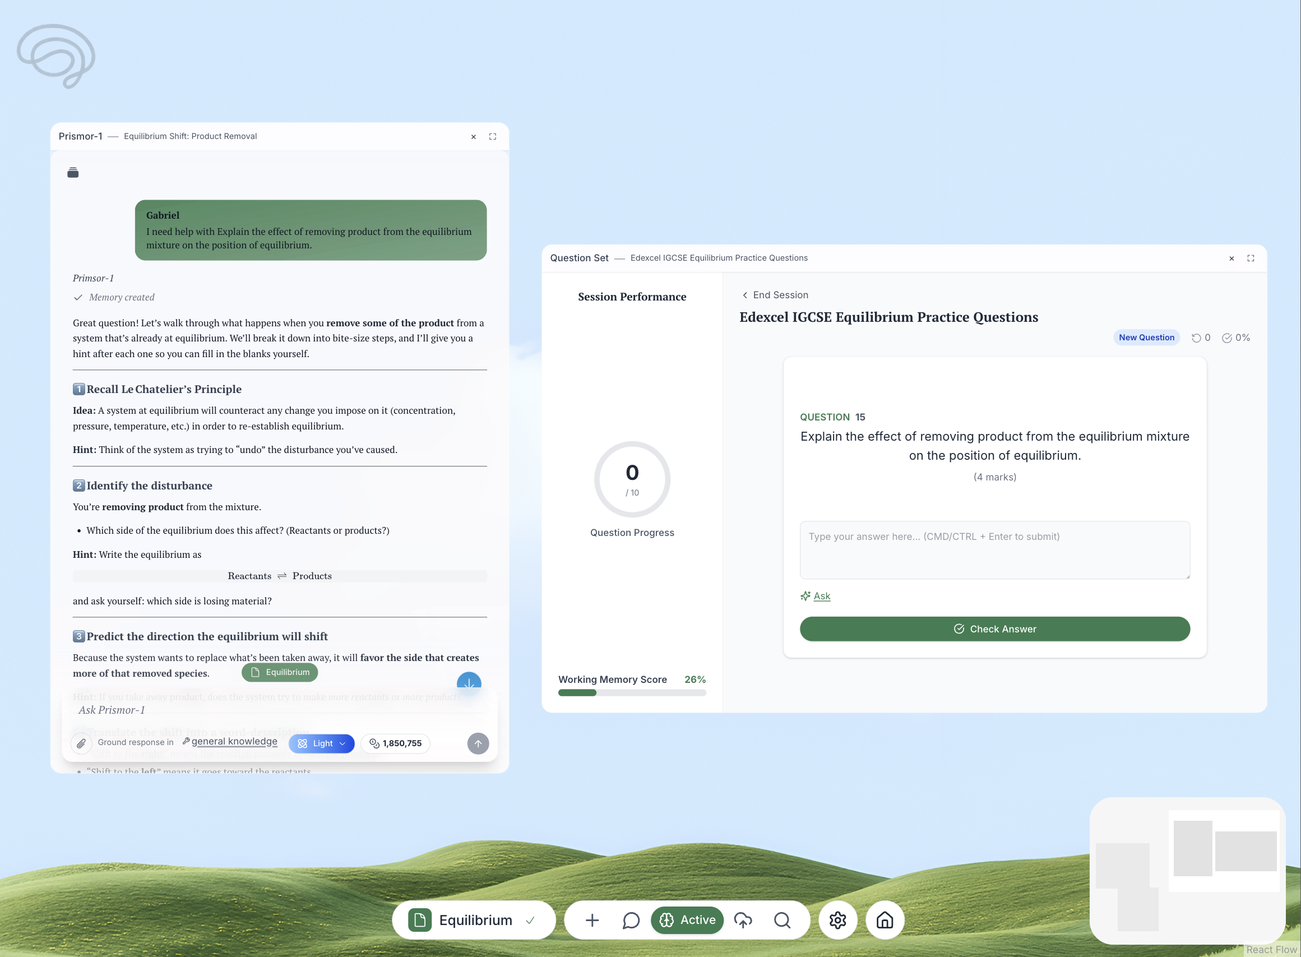Click the Gabriel message bubble
Viewport: 1301px width, 957px height.
(x=311, y=230)
